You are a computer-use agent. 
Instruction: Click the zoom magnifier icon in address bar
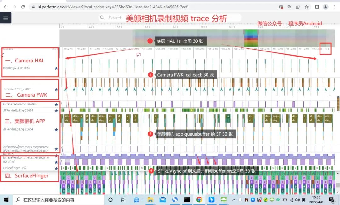(290, 7)
